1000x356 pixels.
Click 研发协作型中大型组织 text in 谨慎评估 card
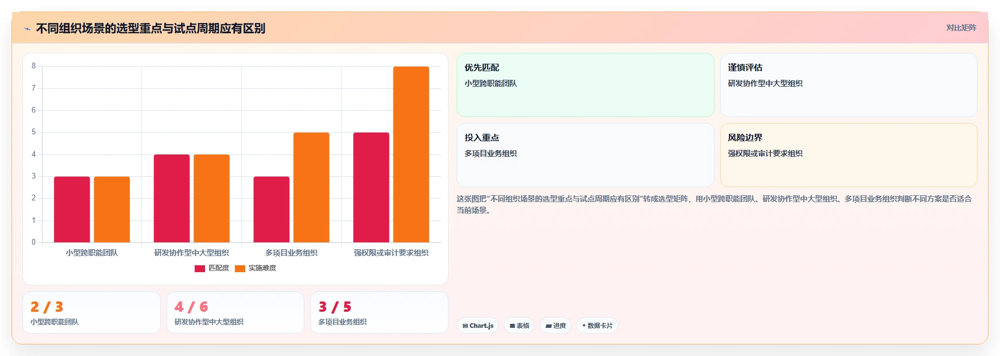765,83
